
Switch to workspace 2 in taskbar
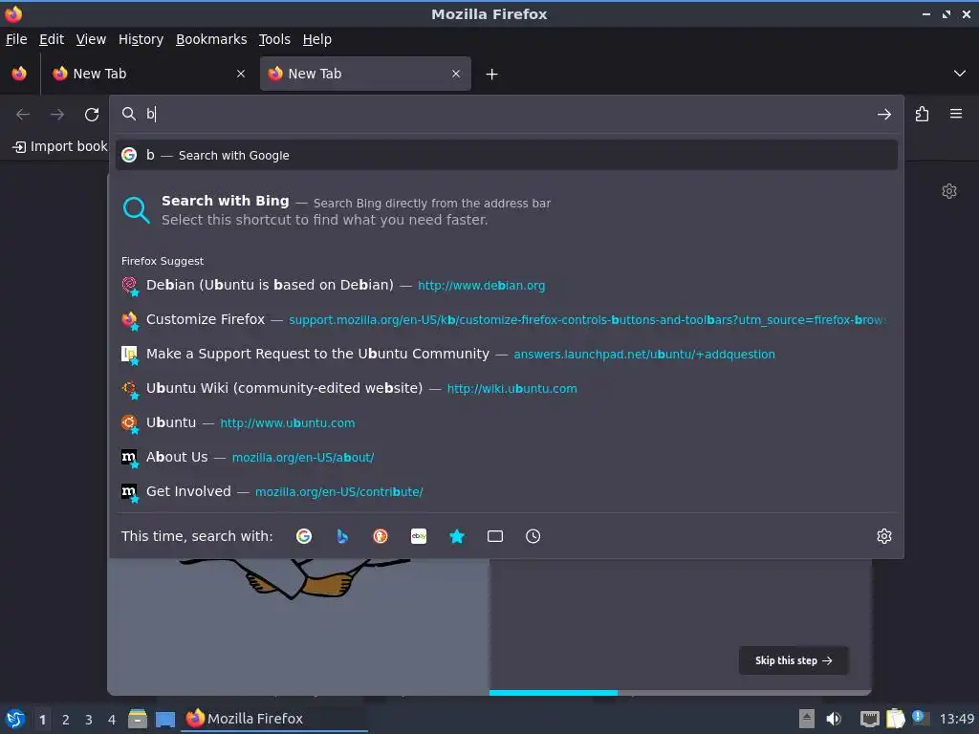(x=66, y=720)
